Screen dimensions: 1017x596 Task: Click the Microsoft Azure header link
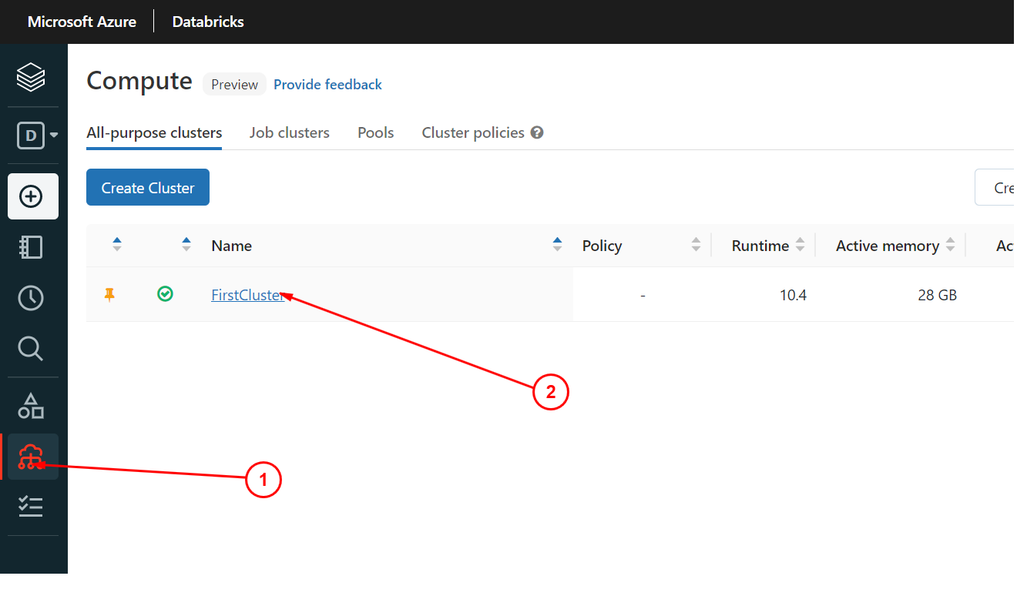tap(82, 22)
